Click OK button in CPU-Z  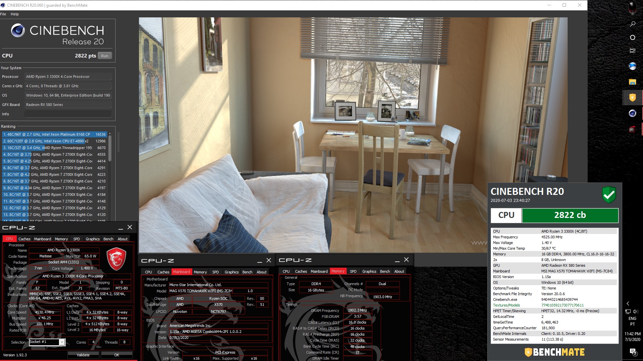(x=117, y=355)
